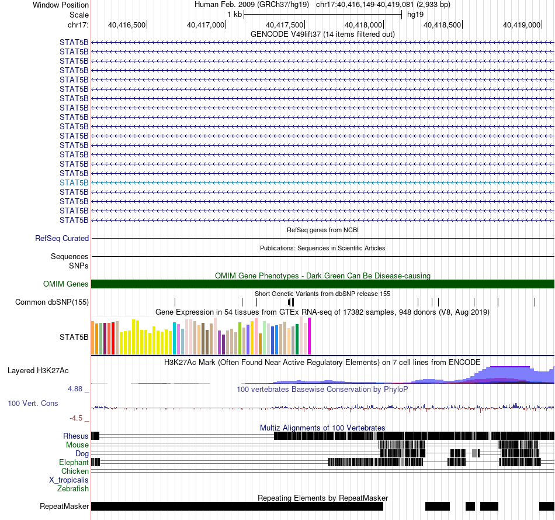Click the Chicken alignment label
Screen dimensions: 555x520
point(75,471)
